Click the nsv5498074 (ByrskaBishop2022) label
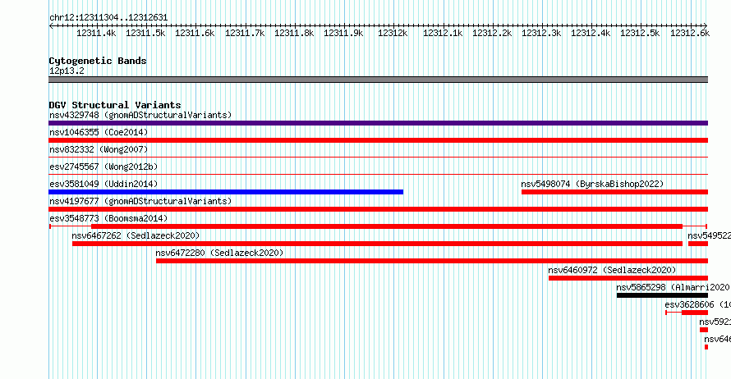This screenshot has width=731, height=379. pyautogui.click(x=592, y=184)
